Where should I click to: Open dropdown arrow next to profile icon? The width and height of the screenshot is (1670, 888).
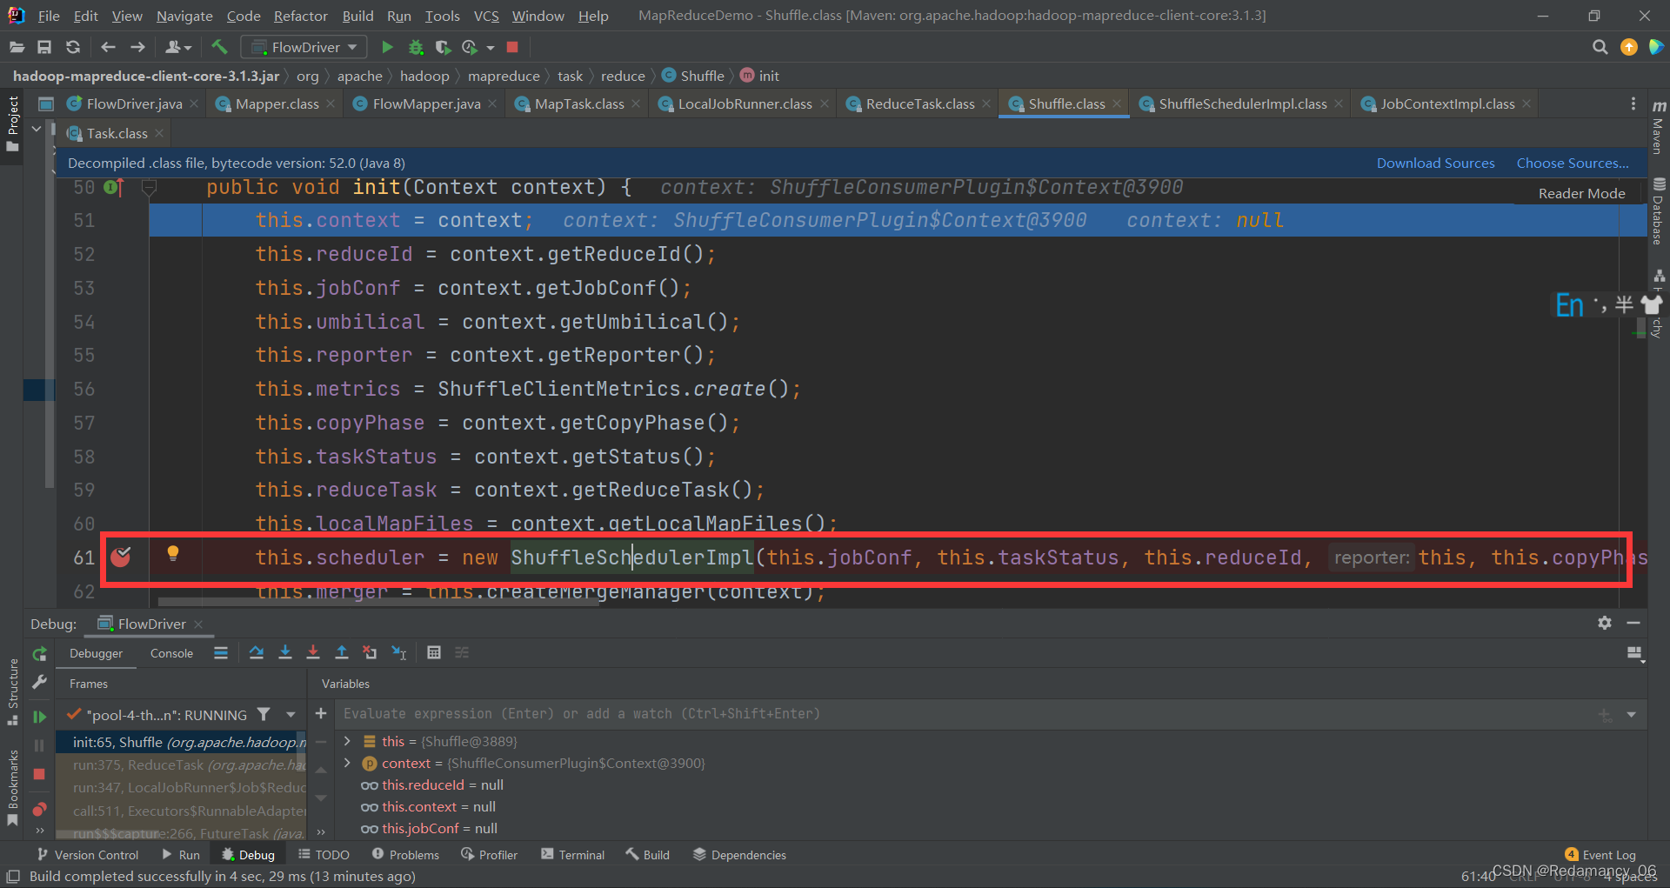click(491, 48)
